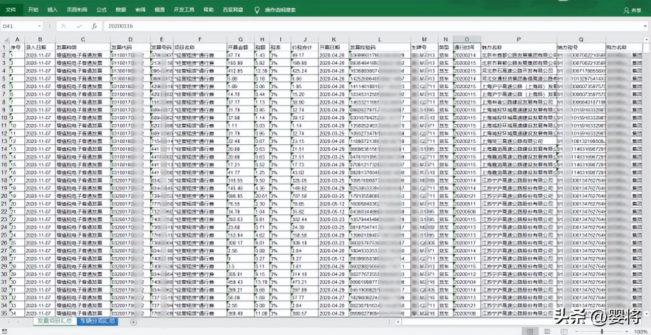The width and height of the screenshot is (651, 335).
Task: Select column D header
Action: pyautogui.click(x=131, y=40)
